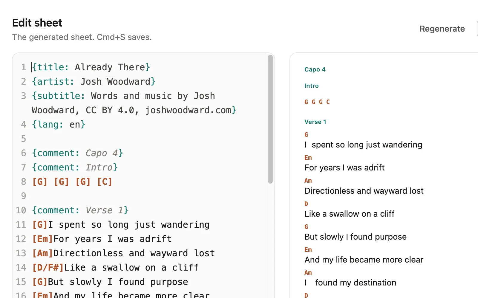Click the 'Cmd+S saves' hint text
This screenshot has height=298, width=478.
(x=124, y=37)
